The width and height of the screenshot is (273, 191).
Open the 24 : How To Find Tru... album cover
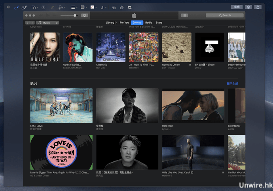(144, 47)
